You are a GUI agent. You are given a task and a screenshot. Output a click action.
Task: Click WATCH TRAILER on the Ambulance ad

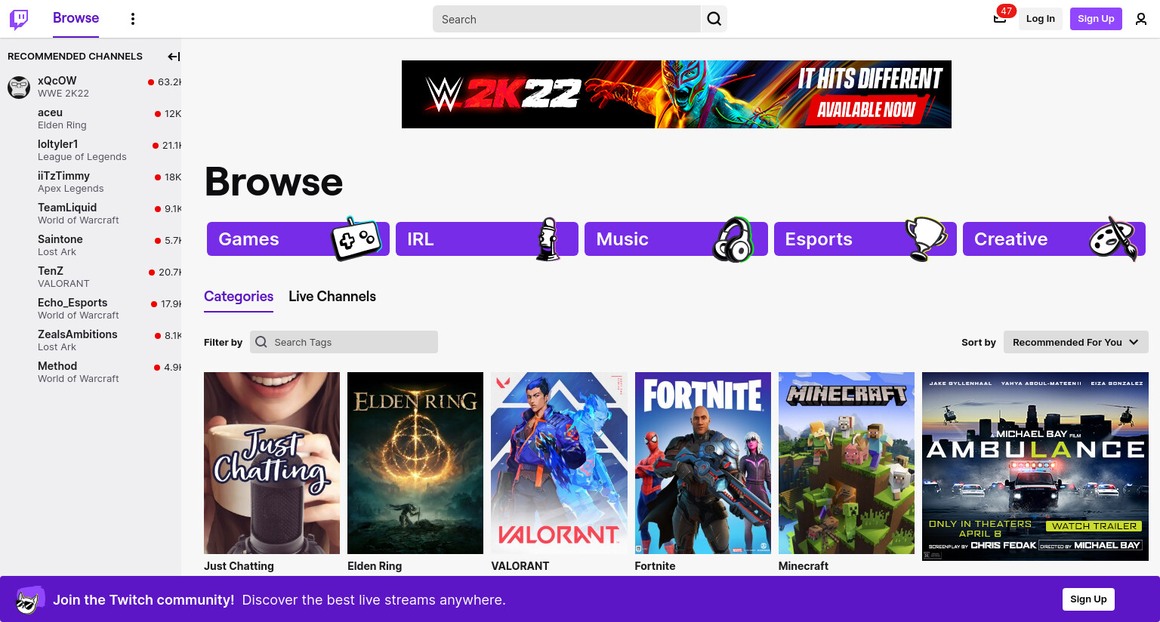click(x=1094, y=526)
